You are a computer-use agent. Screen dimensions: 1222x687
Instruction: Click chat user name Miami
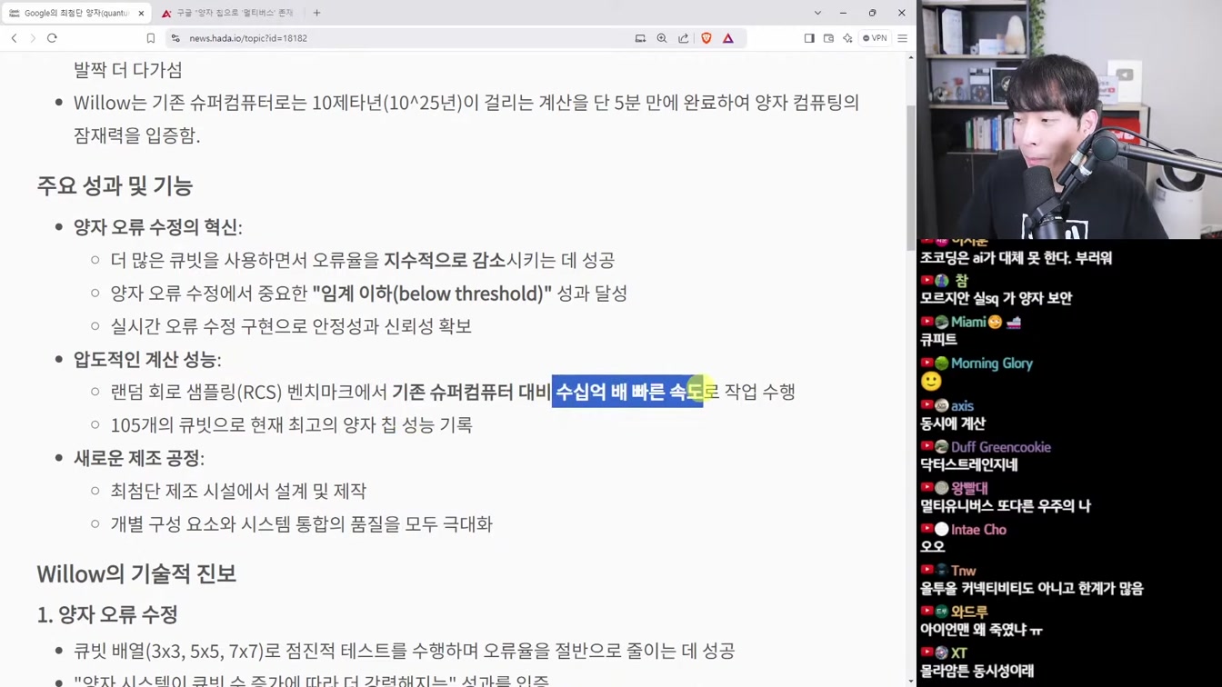coord(968,322)
